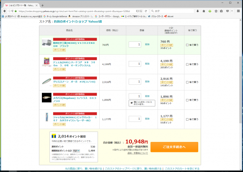This screenshot has width=243, height=172.
Task: Click the JACKALL Big Backer thumbnail
Action: 47,117
